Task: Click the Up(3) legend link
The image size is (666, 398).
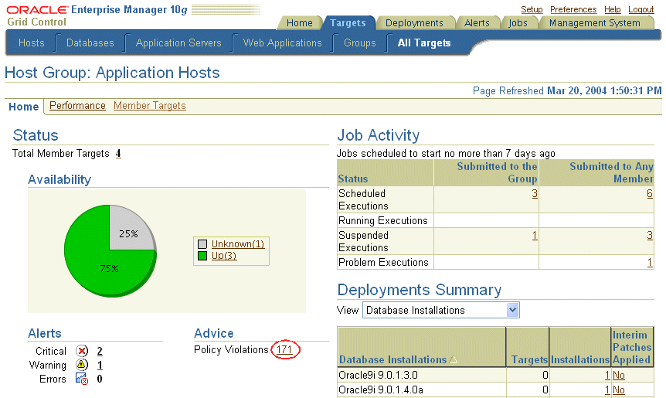Action: (x=224, y=255)
